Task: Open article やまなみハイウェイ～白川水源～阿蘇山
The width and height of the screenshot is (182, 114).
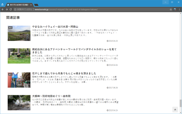Action: (55, 27)
